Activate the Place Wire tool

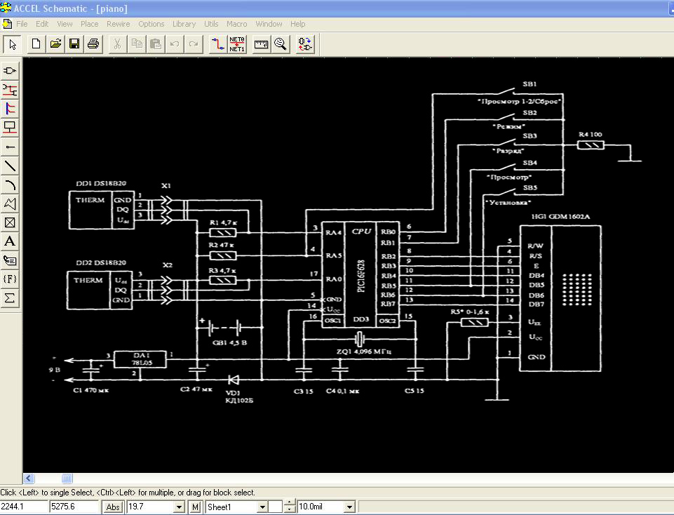pyautogui.click(x=11, y=90)
